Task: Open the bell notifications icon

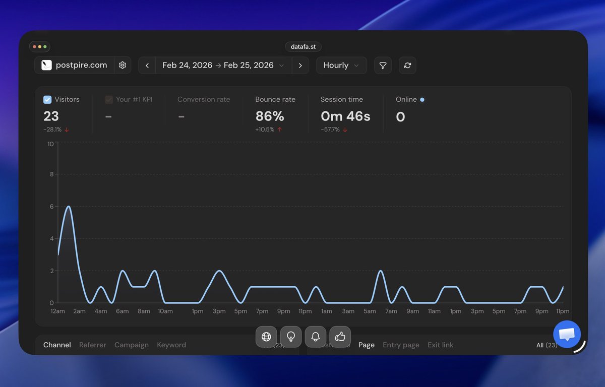Action: click(x=316, y=337)
